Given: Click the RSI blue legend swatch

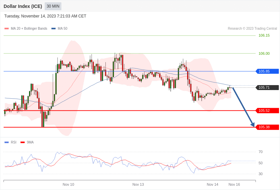Looking at the screenshot, I should 7,142.
